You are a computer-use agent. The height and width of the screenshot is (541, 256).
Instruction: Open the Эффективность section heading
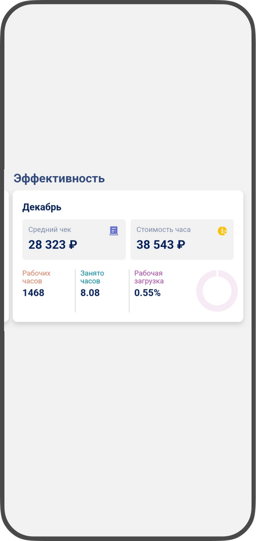tap(59, 179)
